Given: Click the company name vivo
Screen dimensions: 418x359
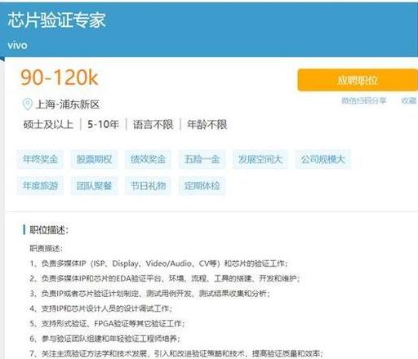Looking at the screenshot, I should click(17, 45).
